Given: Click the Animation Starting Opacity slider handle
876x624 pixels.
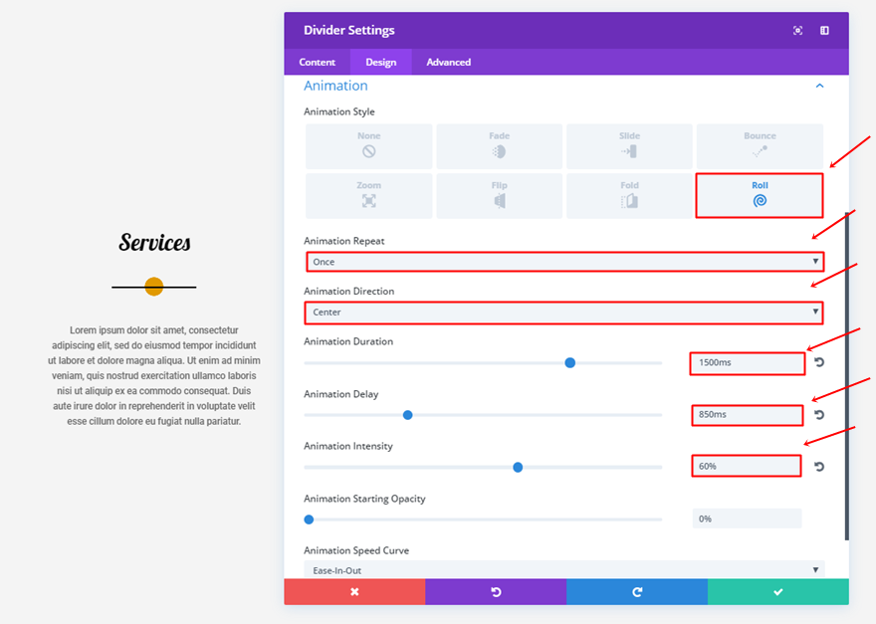Looking at the screenshot, I should tap(309, 520).
